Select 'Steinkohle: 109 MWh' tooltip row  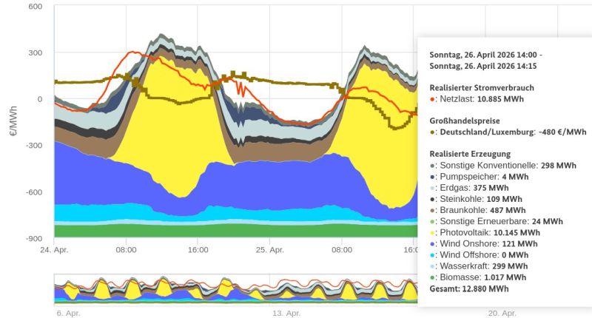click(476, 199)
